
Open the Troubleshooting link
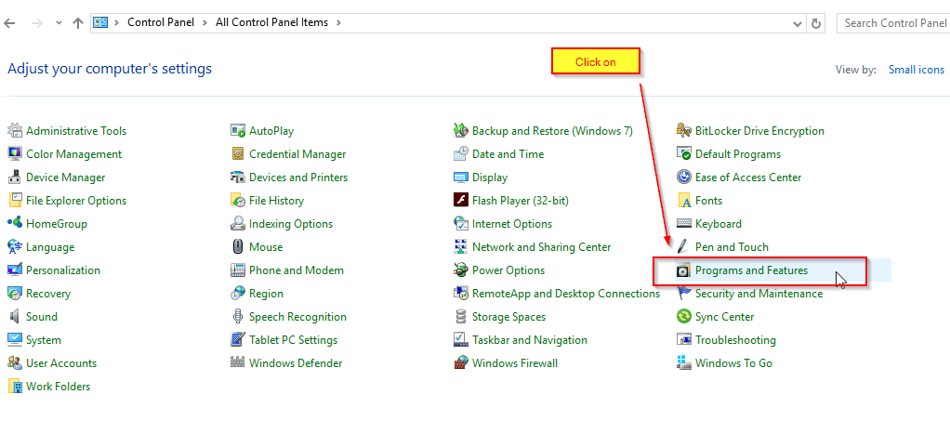735,340
